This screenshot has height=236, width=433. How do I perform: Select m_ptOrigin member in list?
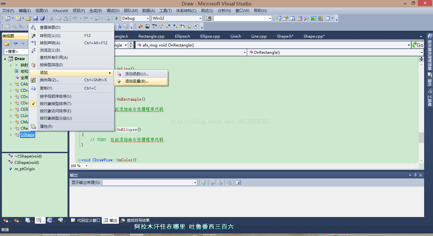(x=25, y=169)
